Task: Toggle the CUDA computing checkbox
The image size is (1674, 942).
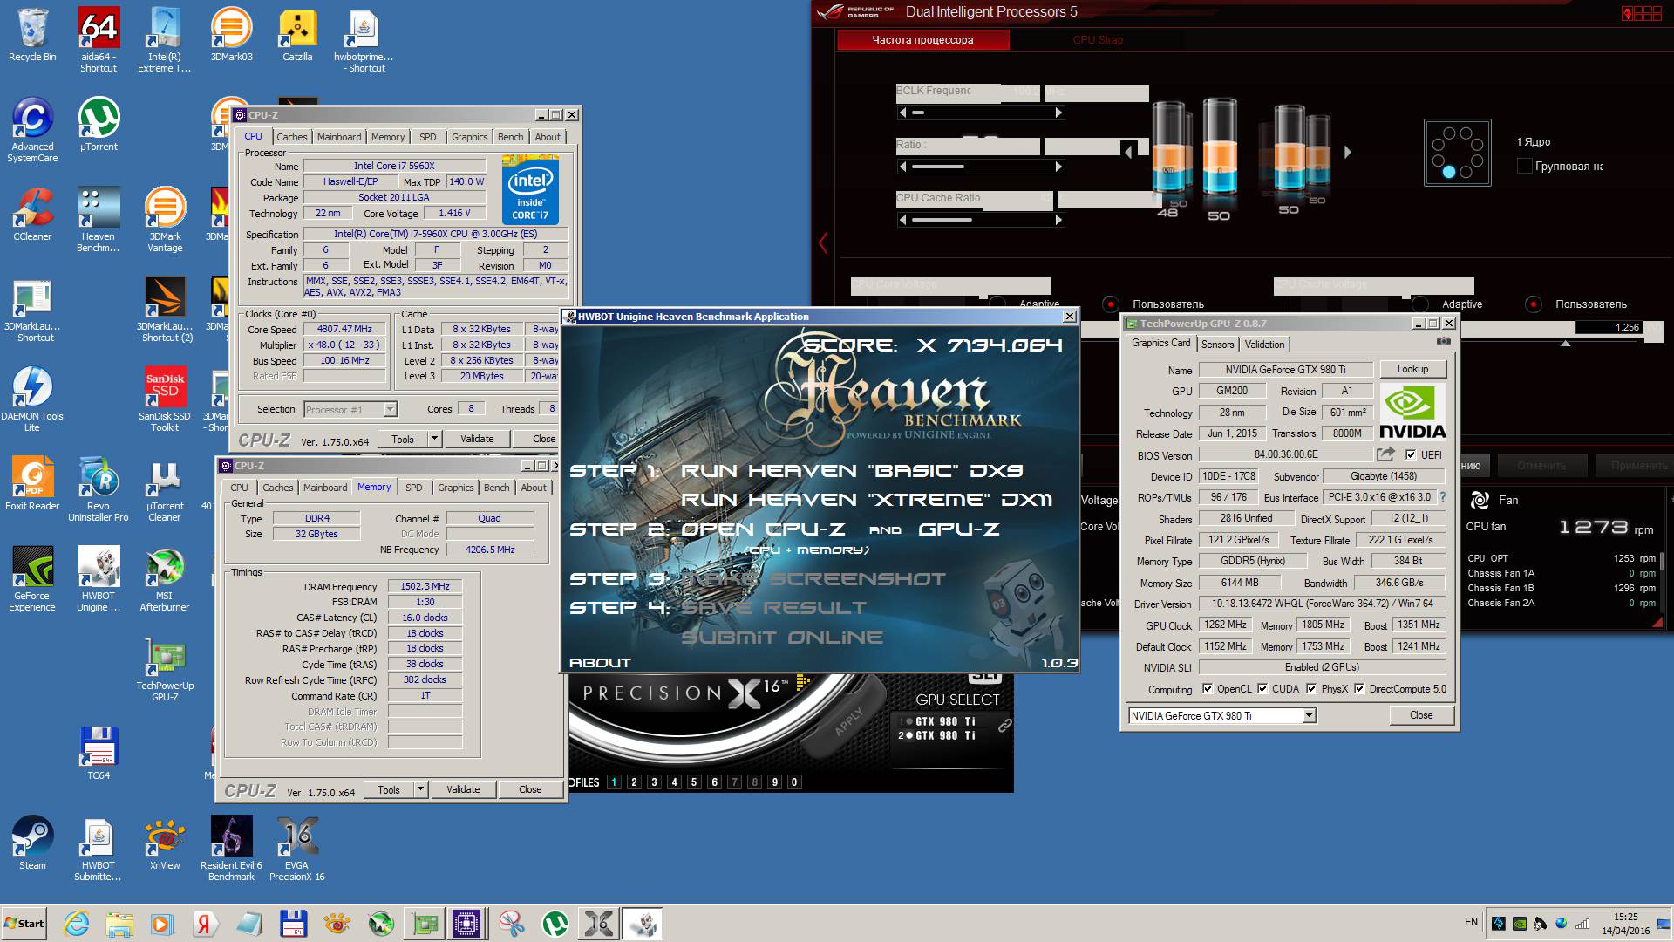Action: click(x=1262, y=689)
